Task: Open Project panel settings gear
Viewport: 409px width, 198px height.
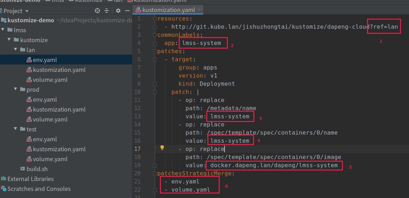Action: click(x=118, y=11)
